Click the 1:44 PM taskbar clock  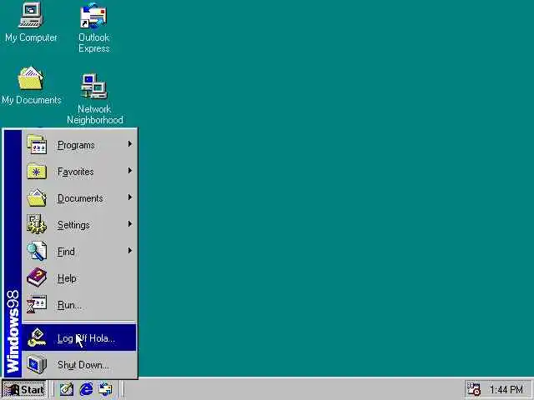[506, 389]
